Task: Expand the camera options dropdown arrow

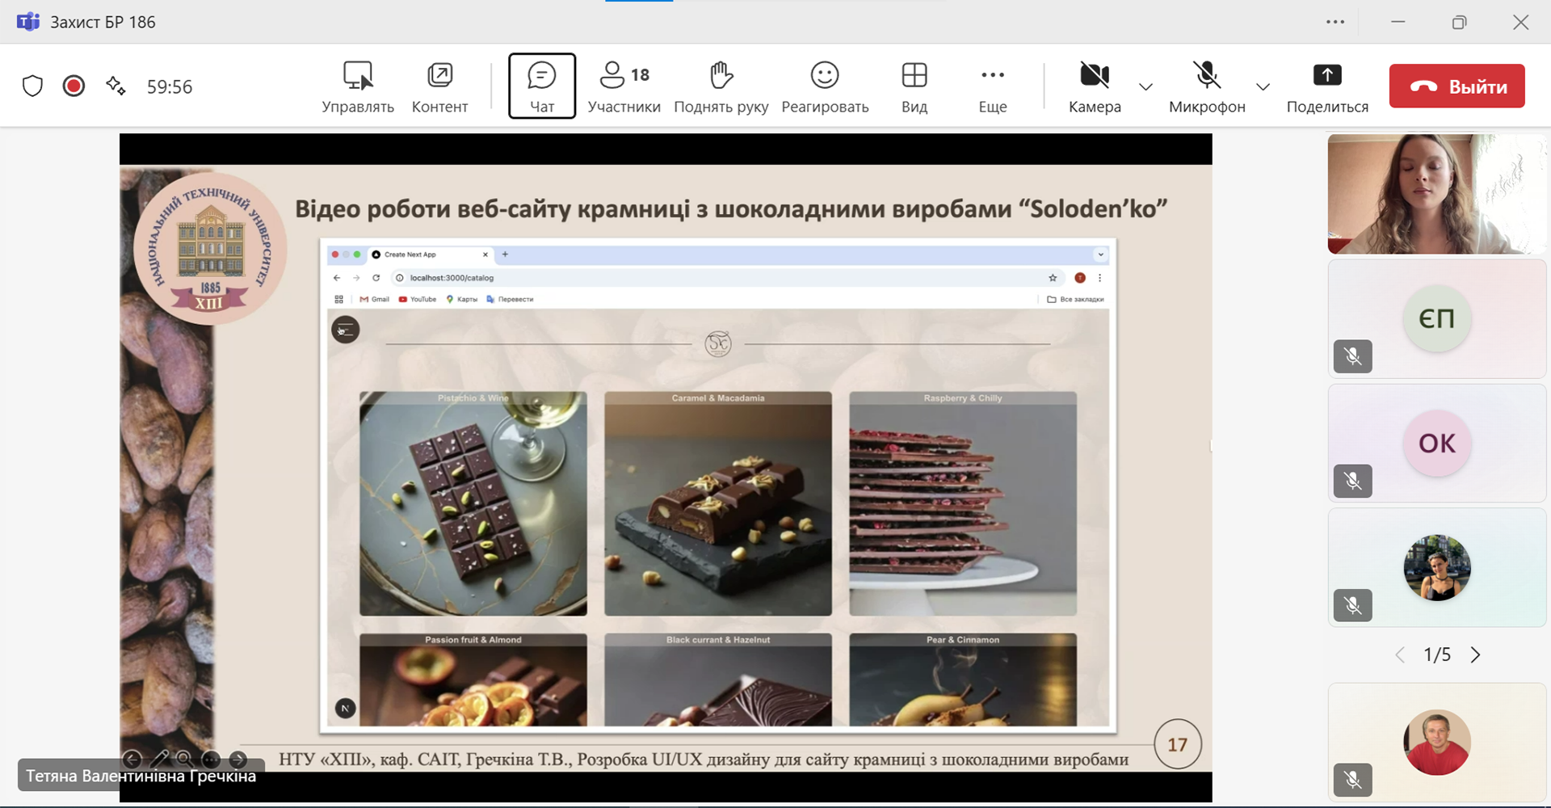Action: (1145, 86)
